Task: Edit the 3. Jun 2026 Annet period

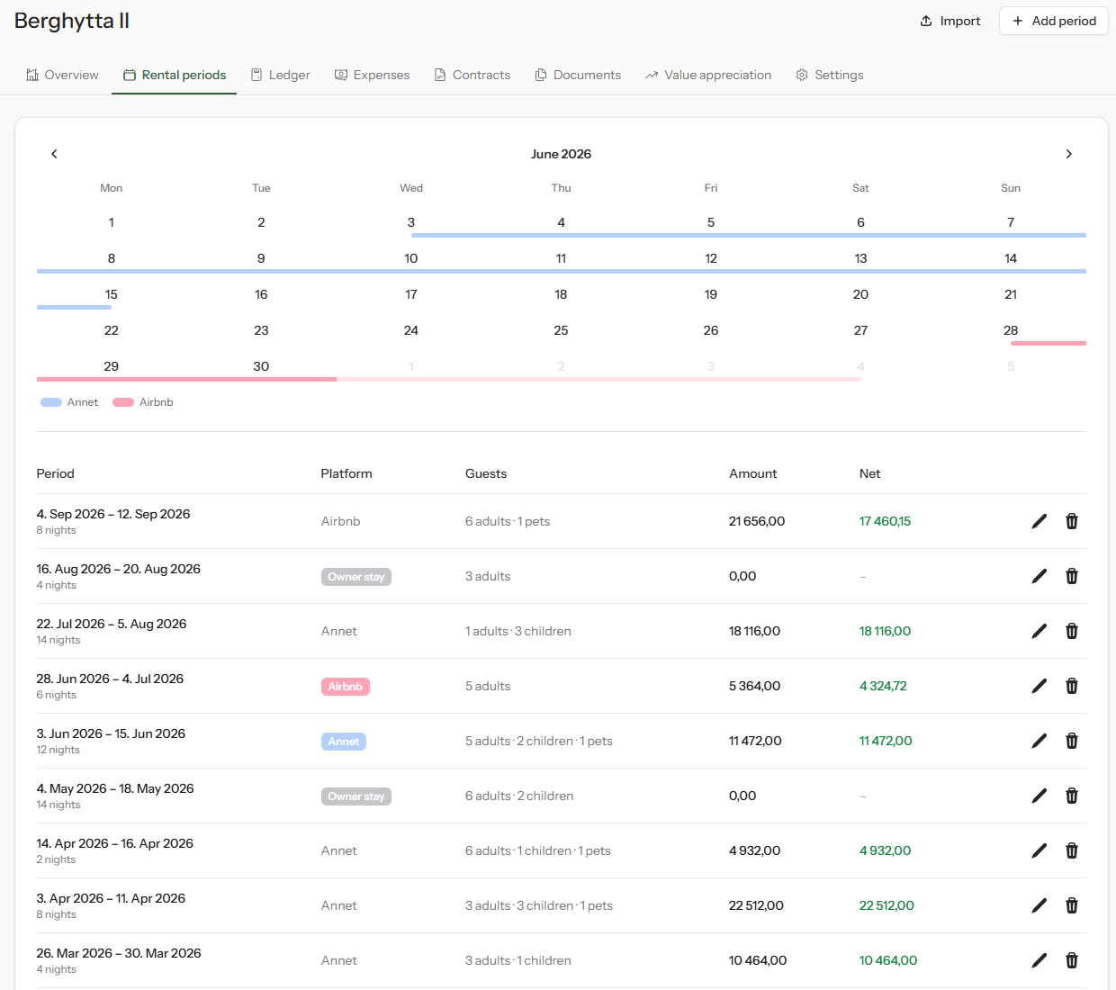Action: [x=1039, y=741]
